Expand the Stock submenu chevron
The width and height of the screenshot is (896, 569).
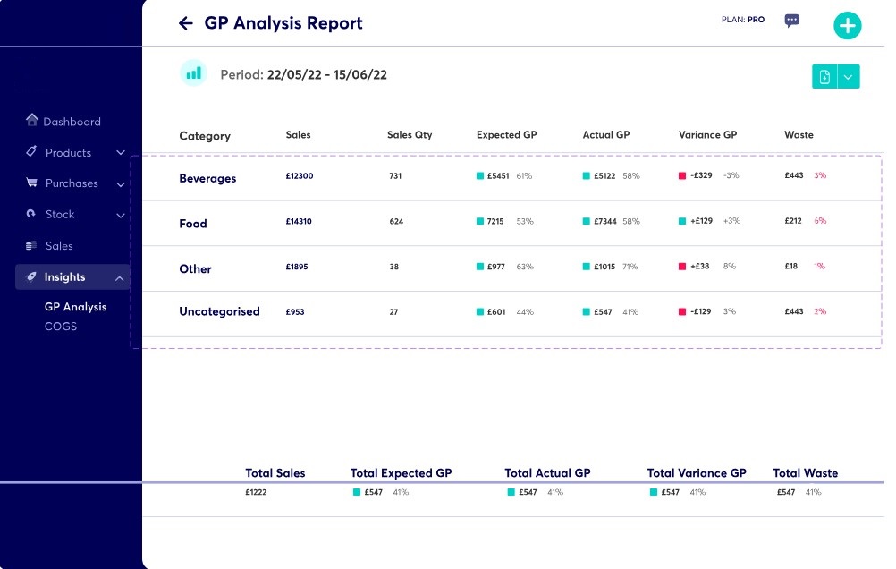pos(121,215)
